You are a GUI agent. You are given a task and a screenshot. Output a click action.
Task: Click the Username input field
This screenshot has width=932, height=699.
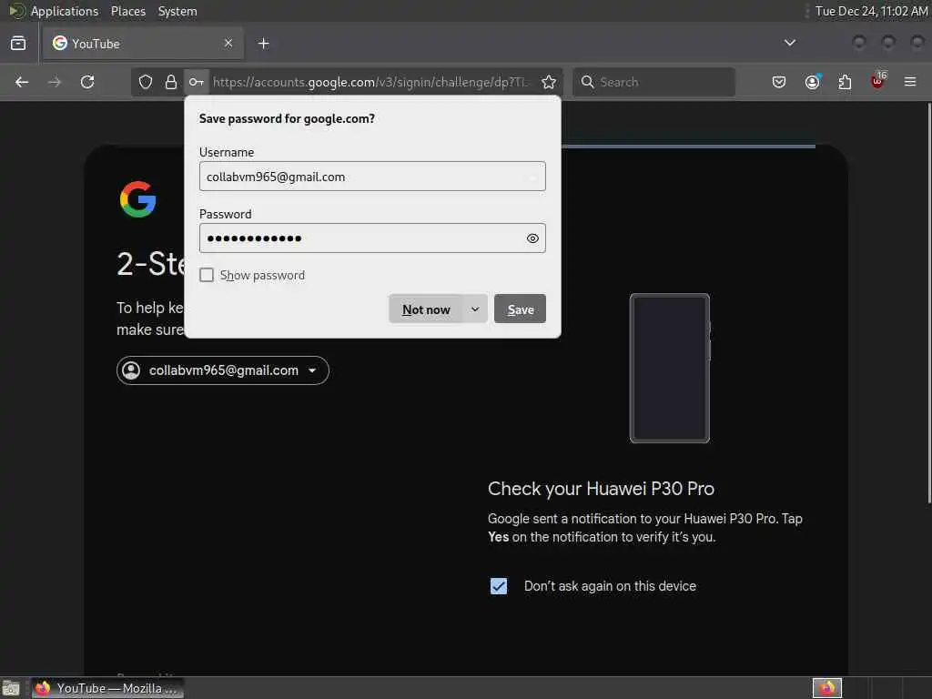[372, 177]
